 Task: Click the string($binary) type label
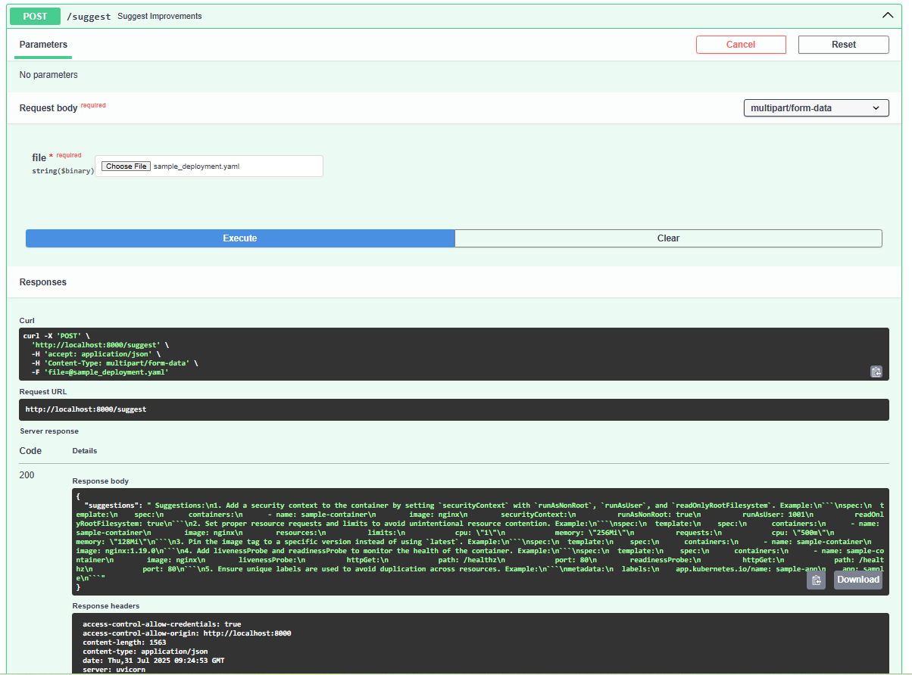click(63, 171)
